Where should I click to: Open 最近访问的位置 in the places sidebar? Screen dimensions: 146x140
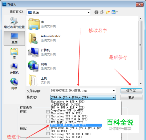click(14, 23)
